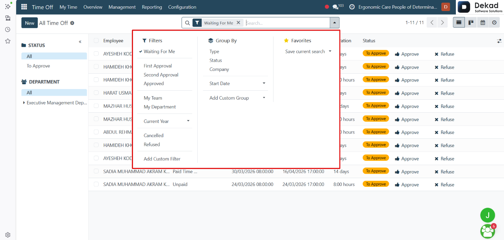Open the My Time menu
Viewport: 504px width, 240px height.
(x=68, y=7)
